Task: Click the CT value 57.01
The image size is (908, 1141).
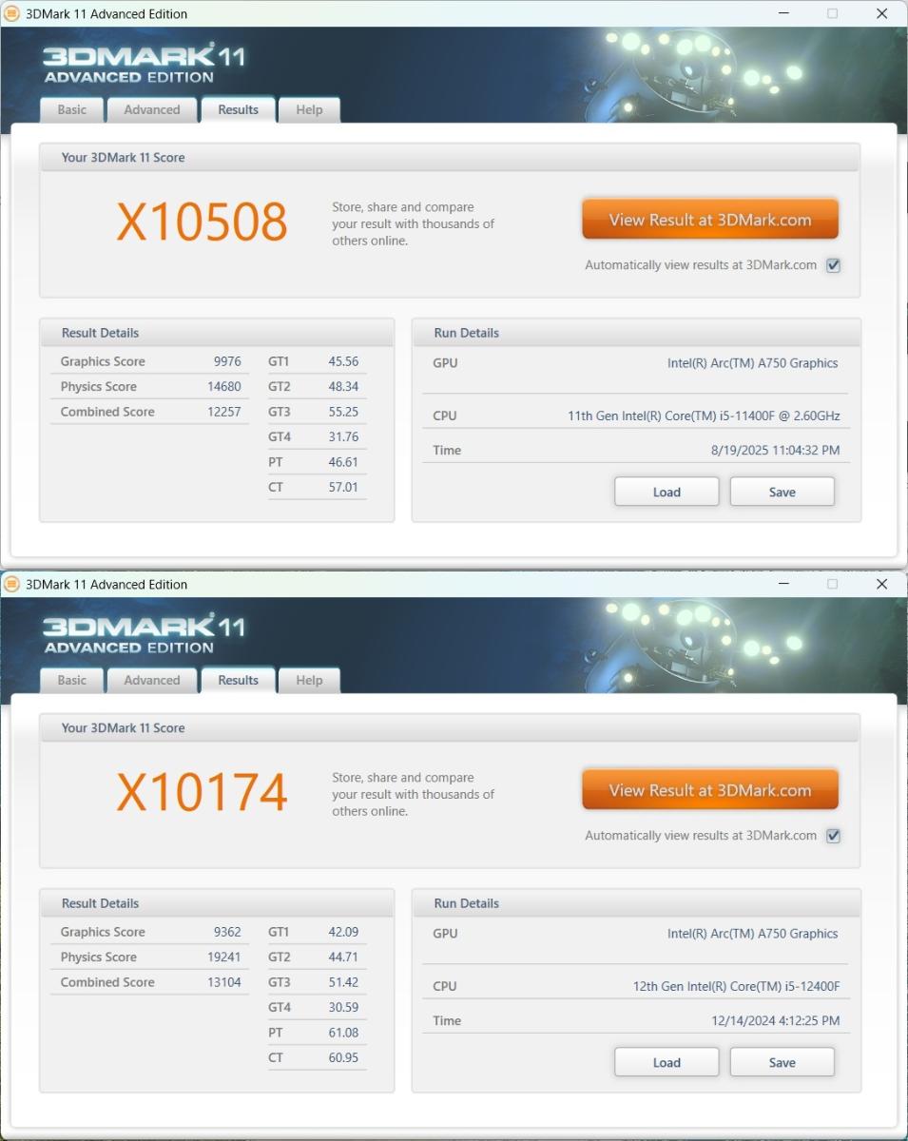Action: pyautogui.click(x=343, y=487)
